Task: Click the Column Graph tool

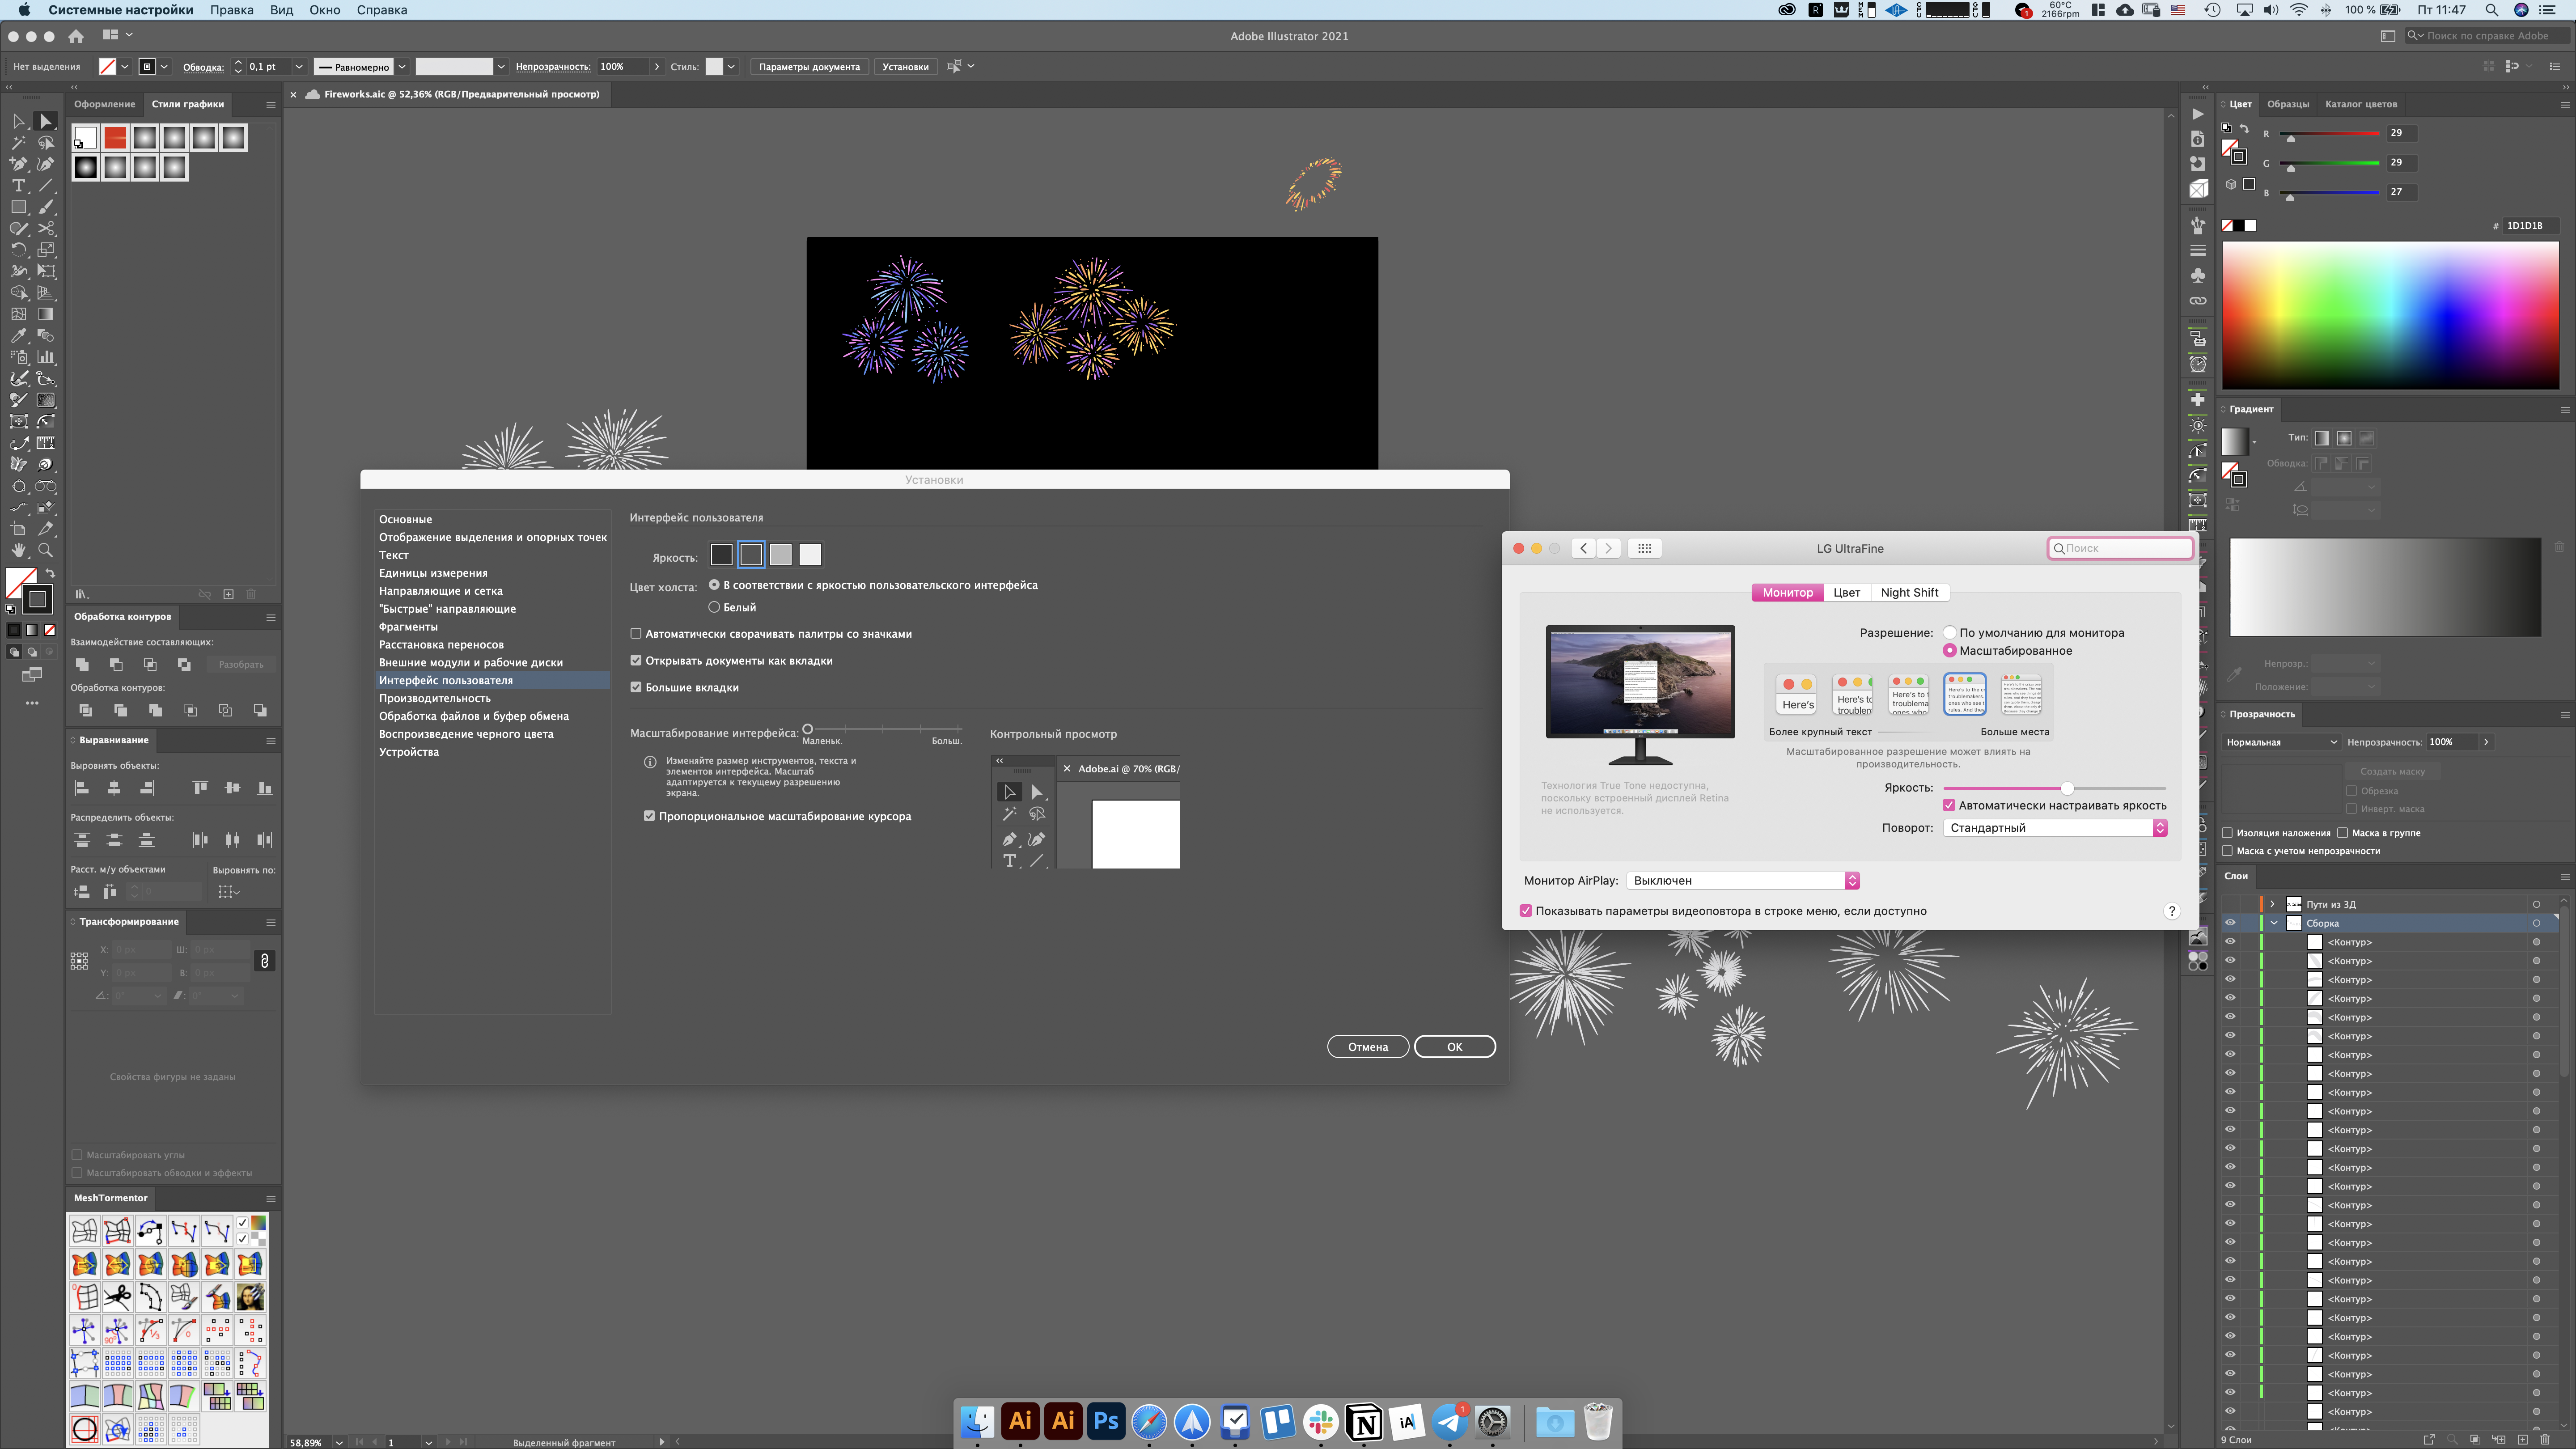Action: (x=46, y=358)
